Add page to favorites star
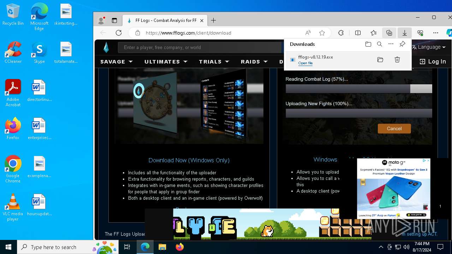This screenshot has height=254, width=452. [322, 33]
